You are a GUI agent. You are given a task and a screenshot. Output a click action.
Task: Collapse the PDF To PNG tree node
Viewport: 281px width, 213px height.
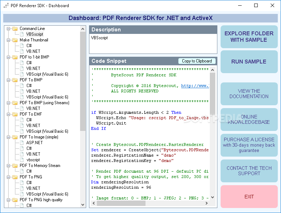click(8, 177)
